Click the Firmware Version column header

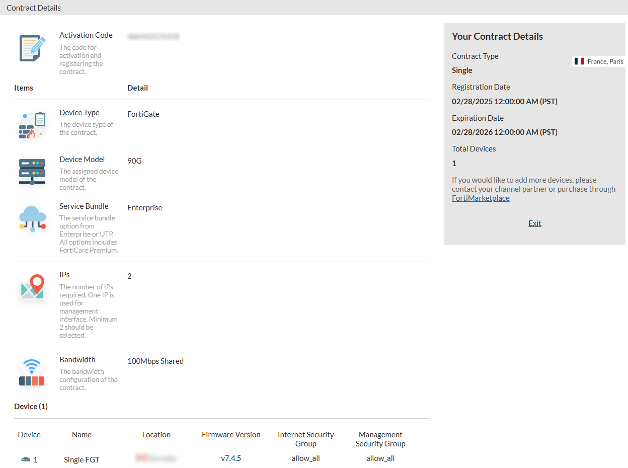click(231, 435)
